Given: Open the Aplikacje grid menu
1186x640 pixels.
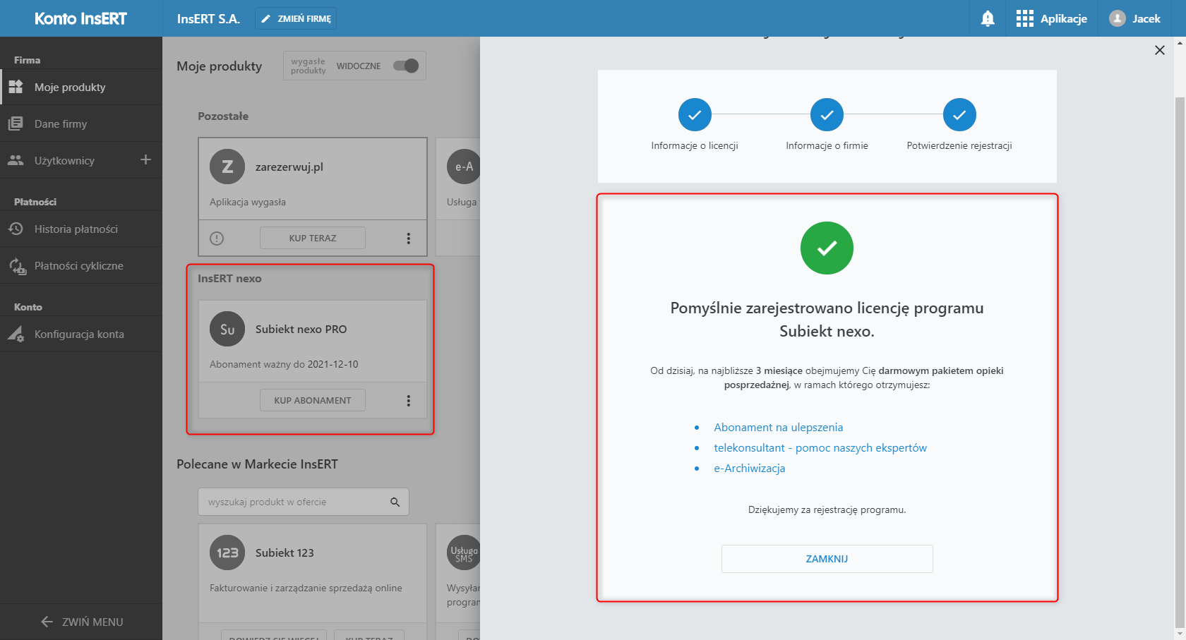Looking at the screenshot, I should (1051, 19).
